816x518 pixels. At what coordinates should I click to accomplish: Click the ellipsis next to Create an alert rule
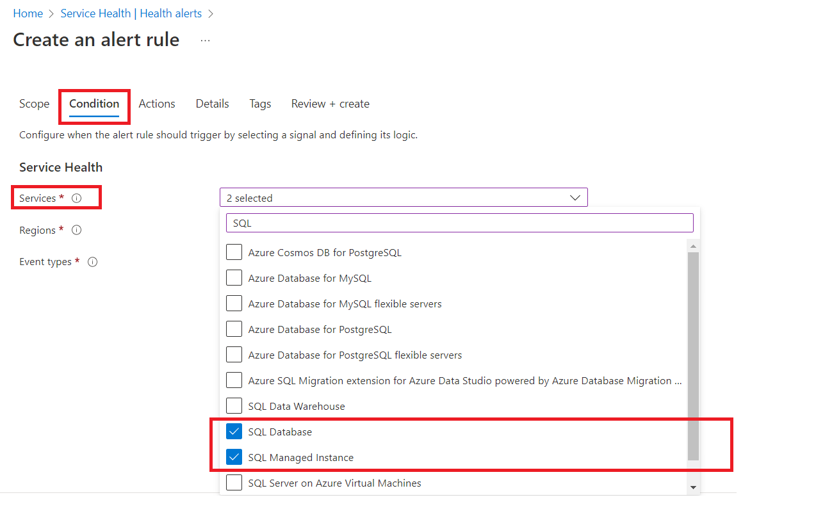point(205,40)
